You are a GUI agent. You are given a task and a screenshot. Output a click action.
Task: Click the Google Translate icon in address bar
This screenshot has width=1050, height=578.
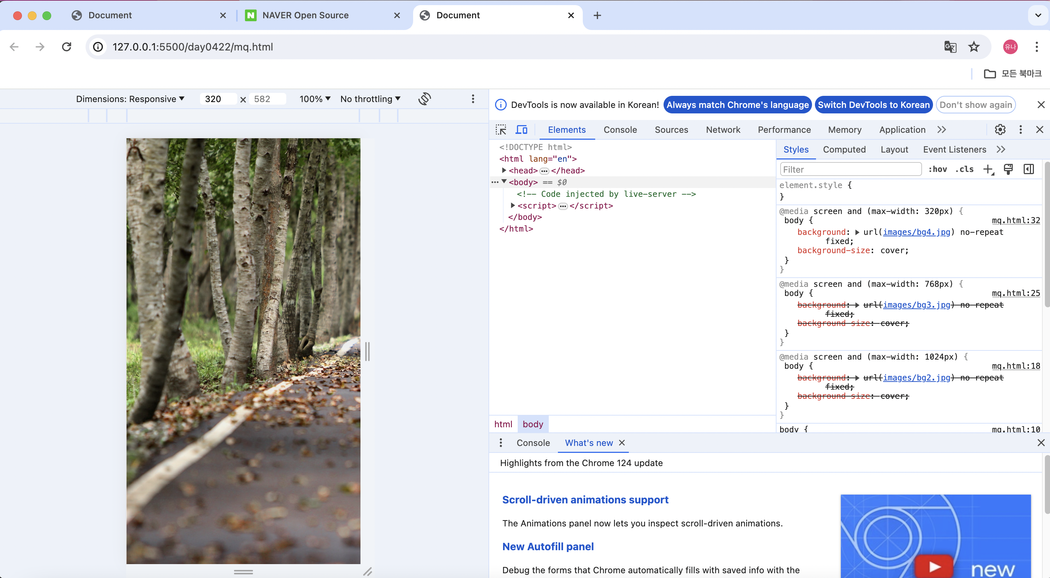[950, 47]
